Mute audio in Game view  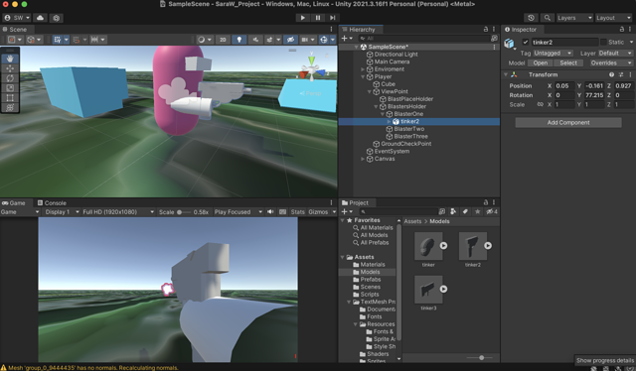pos(270,212)
